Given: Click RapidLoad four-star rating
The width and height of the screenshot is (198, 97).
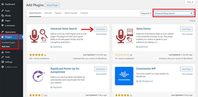Looking at the screenshot, I should pos(36,95).
